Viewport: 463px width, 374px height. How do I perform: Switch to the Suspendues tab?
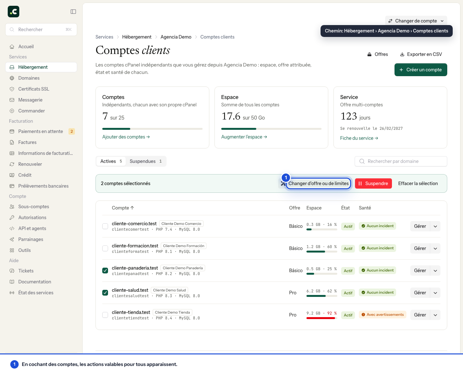[x=146, y=161]
